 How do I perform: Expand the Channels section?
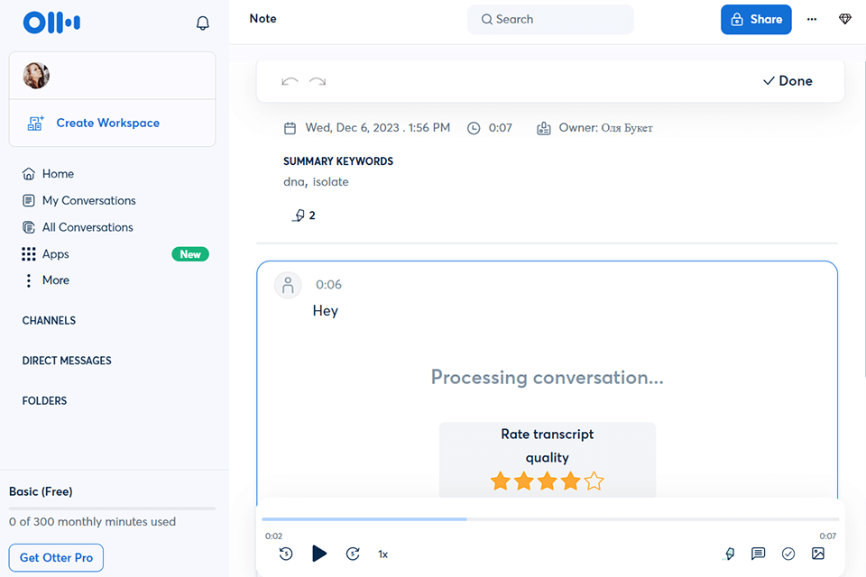click(x=49, y=321)
